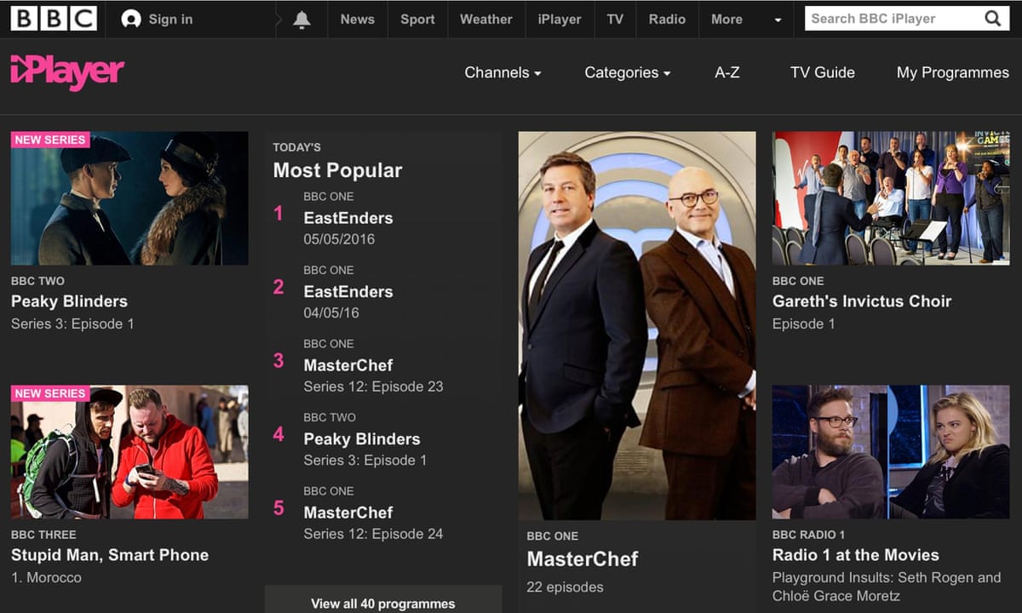
Task: Open Radio in top navigation
Action: (x=667, y=19)
